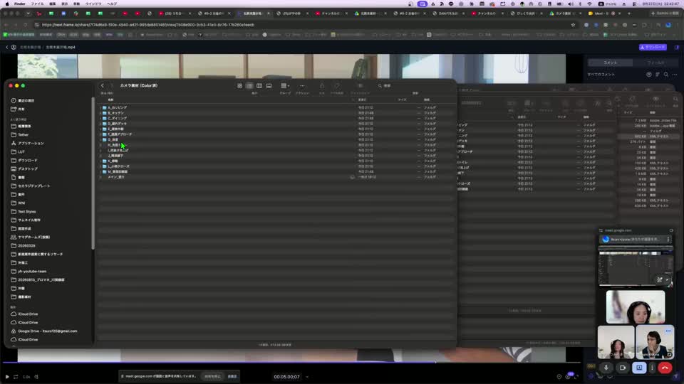Toggle screen sharing in Google Meet popup
This screenshot has height=384, width=684.
639,368
